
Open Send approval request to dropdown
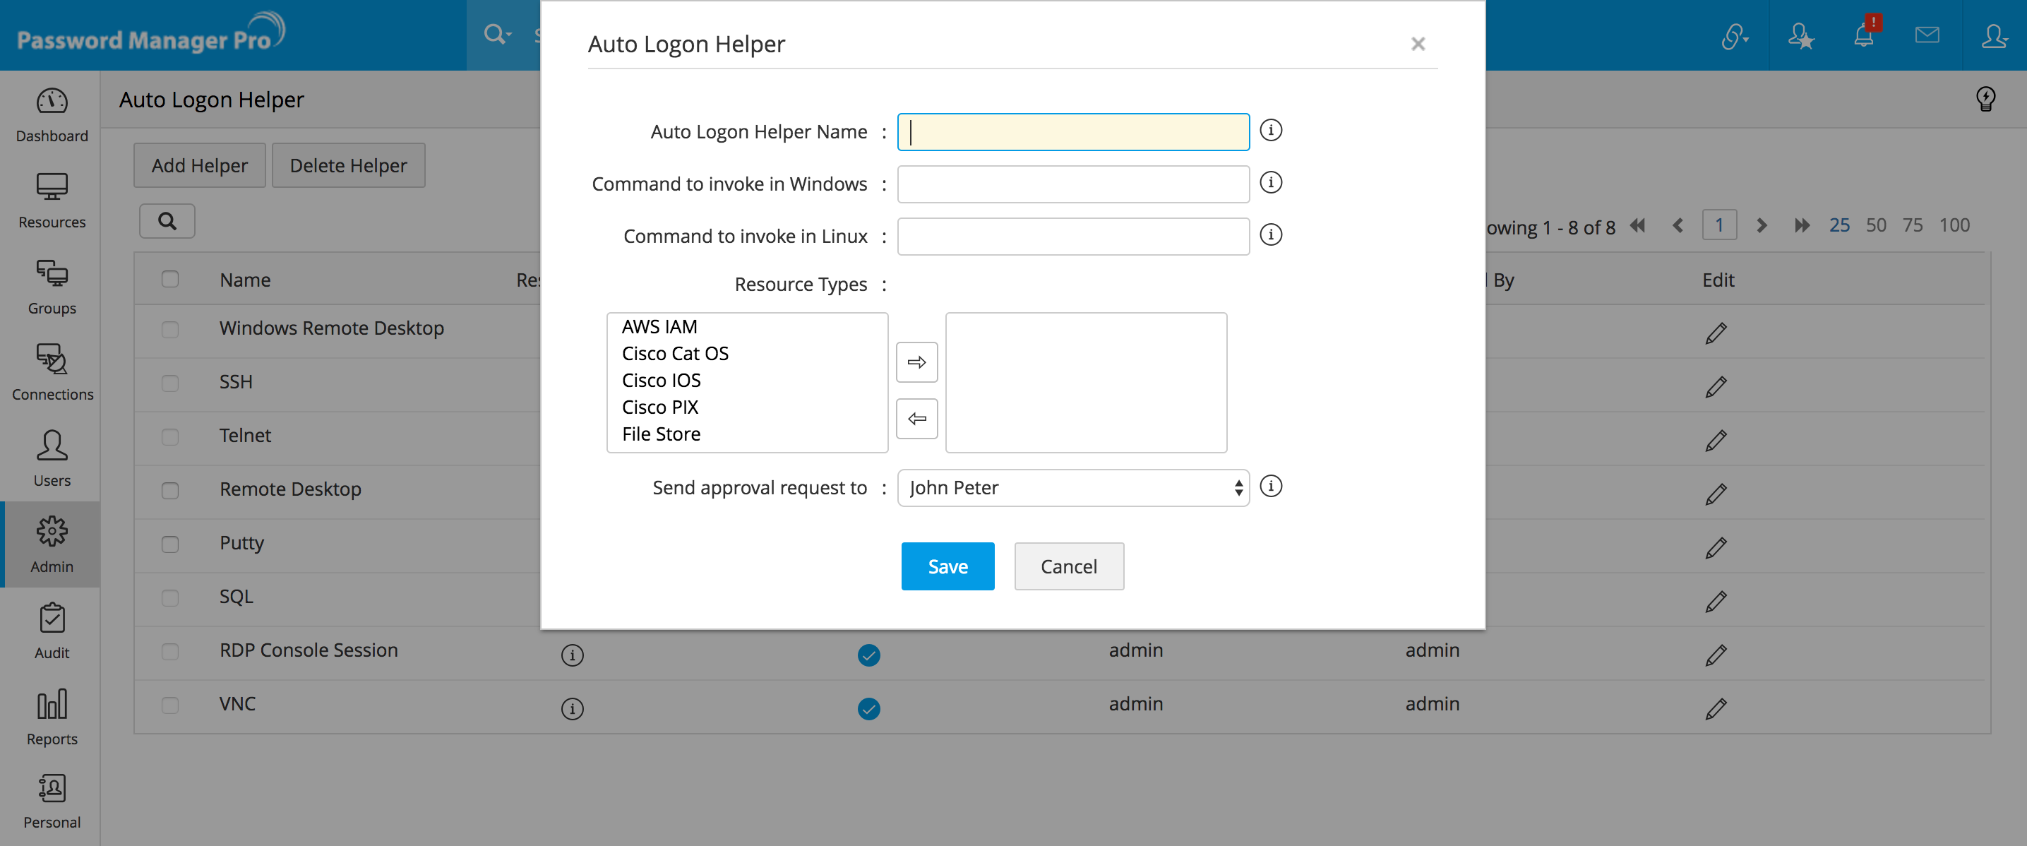pyautogui.click(x=1072, y=488)
